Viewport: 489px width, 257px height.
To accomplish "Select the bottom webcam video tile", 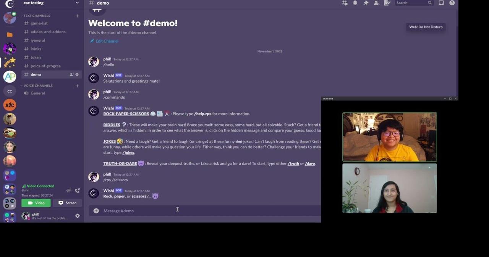I will 389,188.
